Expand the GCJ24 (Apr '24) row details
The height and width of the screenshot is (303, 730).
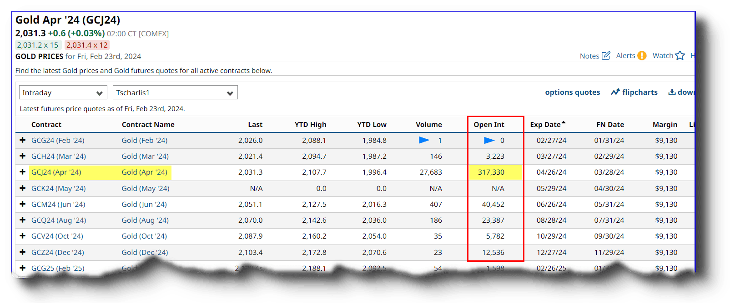[x=22, y=172]
